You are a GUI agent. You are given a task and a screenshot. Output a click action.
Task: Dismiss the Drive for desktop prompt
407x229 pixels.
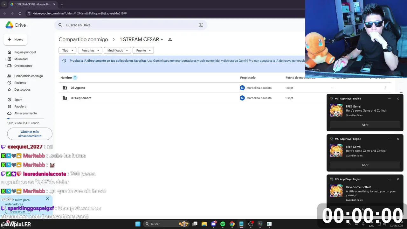[47, 199]
